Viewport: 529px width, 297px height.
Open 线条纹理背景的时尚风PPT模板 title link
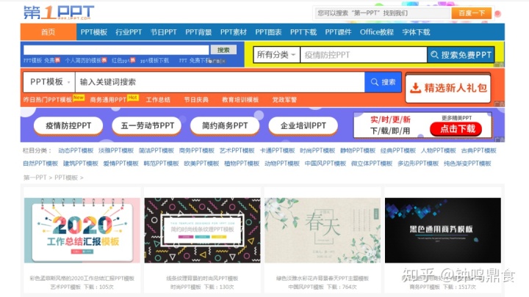203,279
